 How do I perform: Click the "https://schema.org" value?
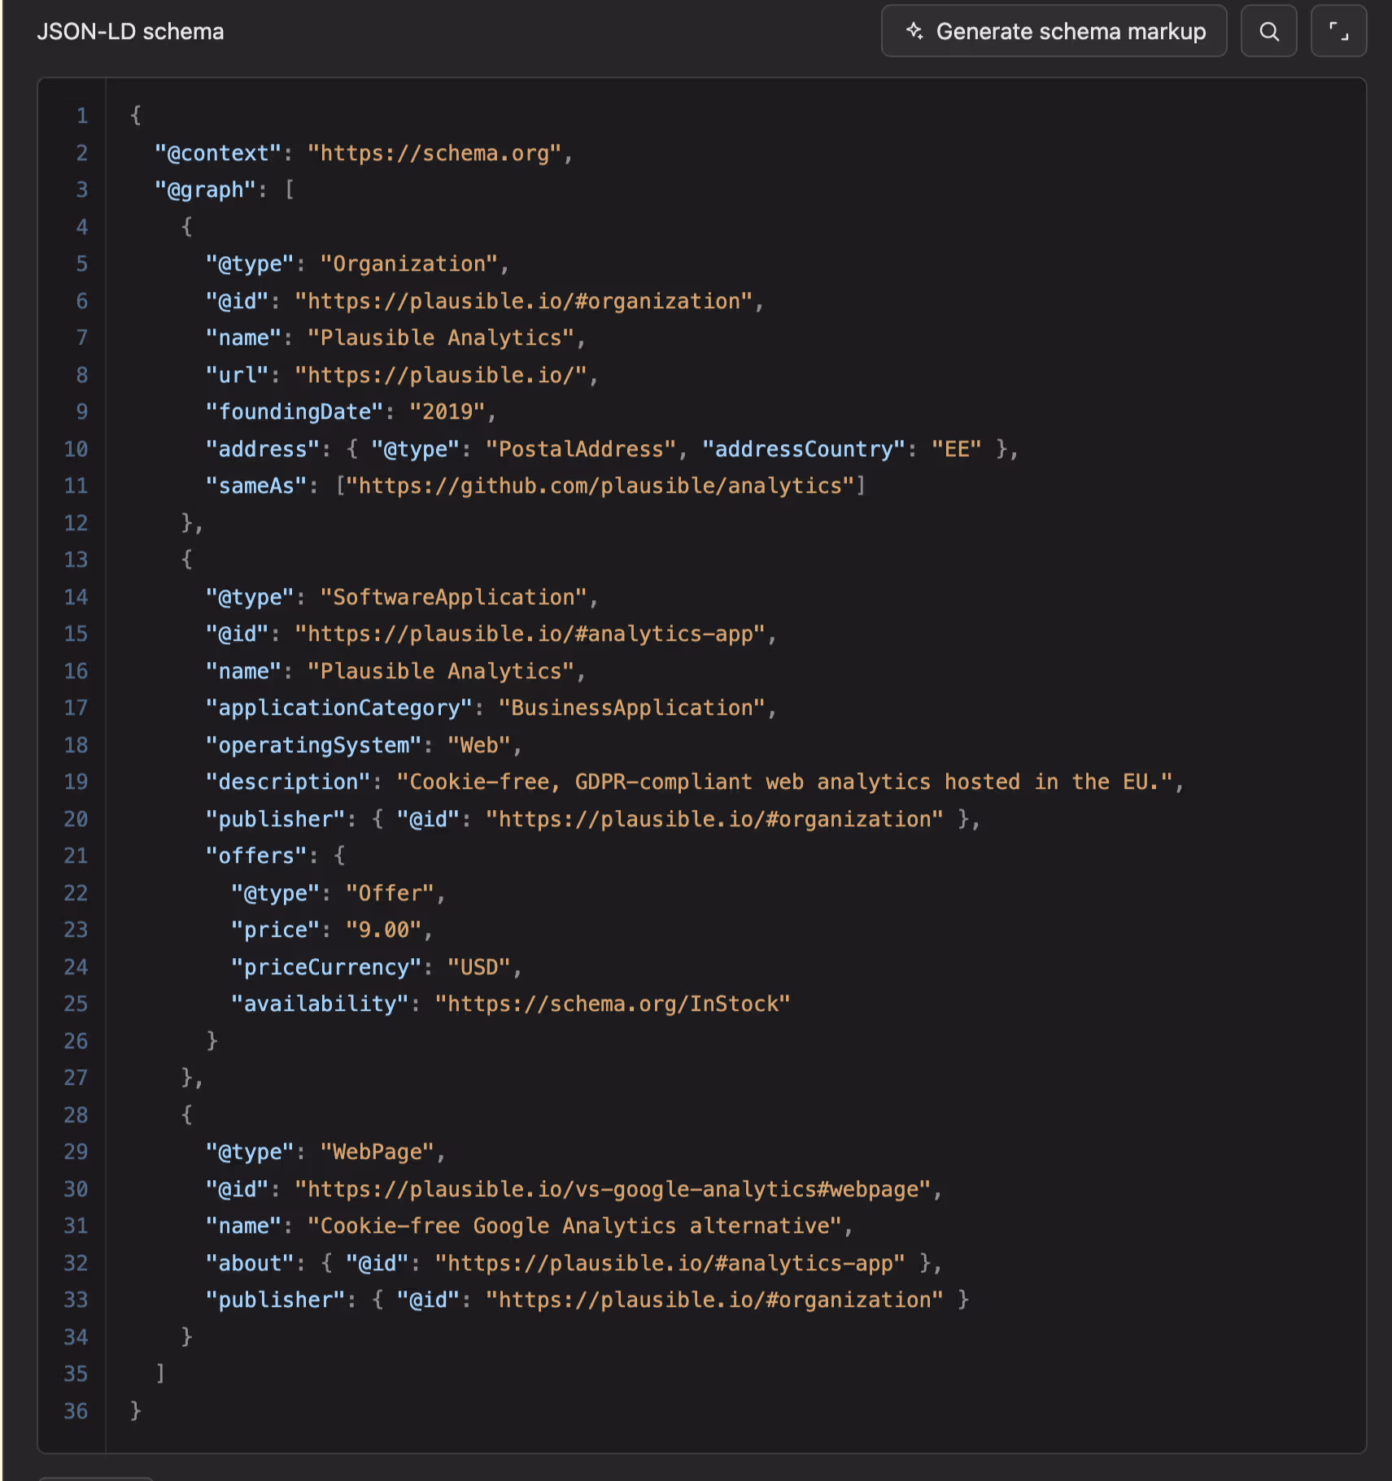click(x=434, y=153)
